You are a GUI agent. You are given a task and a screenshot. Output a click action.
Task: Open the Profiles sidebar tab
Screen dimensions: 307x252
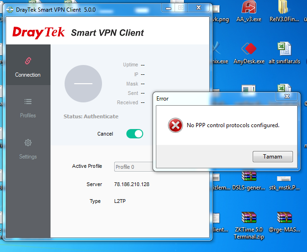[x=28, y=107]
